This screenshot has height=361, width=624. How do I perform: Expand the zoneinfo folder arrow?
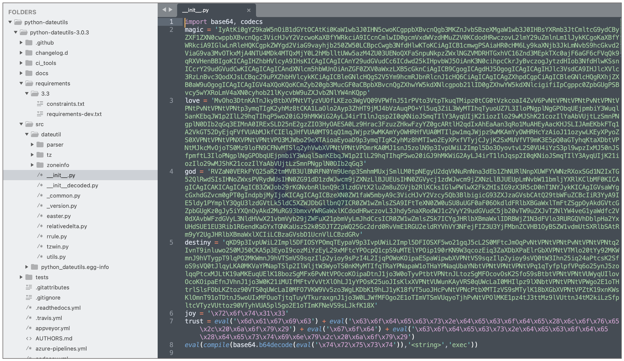pos(32,165)
